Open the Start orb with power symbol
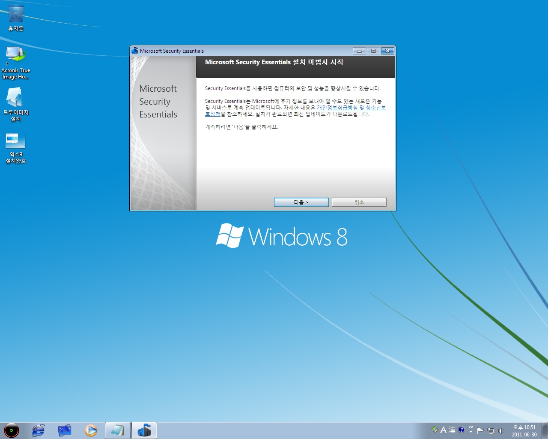 click(12, 430)
